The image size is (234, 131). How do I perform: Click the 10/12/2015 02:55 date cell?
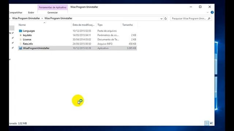(82, 31)
